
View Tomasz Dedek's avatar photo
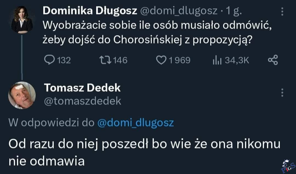click(22, 95)
